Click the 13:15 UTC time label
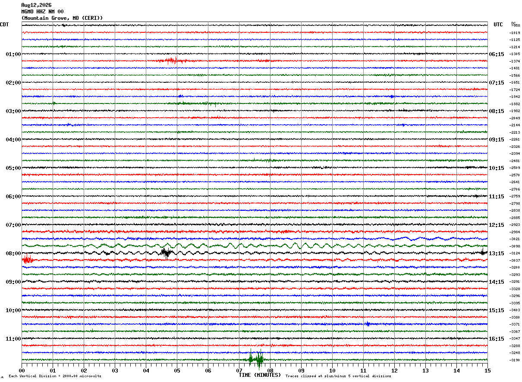The height and width of the screenshot is (382, 522). [x=497, y=254]
